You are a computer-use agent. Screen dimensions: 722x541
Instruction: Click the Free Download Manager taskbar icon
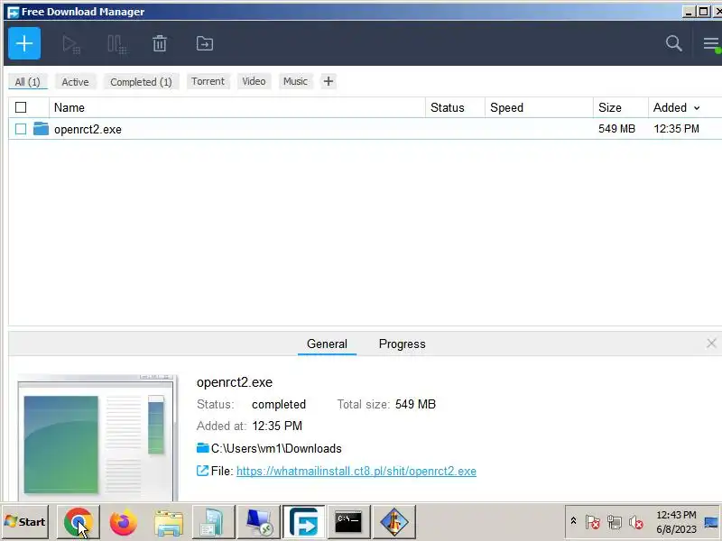(303, 522)
